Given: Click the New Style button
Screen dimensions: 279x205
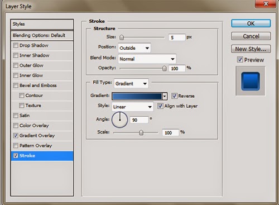Looking at the screenshot, I should (x=251, y=49).
